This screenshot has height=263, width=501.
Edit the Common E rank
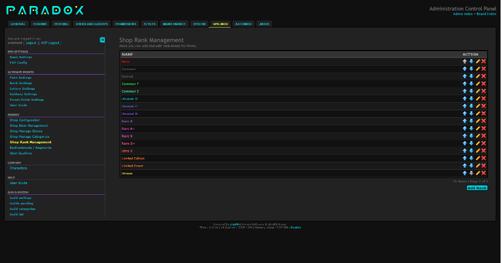click(x=477, y=91)
